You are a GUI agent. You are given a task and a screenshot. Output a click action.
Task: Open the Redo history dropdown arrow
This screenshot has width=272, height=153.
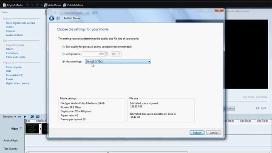(42, 5)
